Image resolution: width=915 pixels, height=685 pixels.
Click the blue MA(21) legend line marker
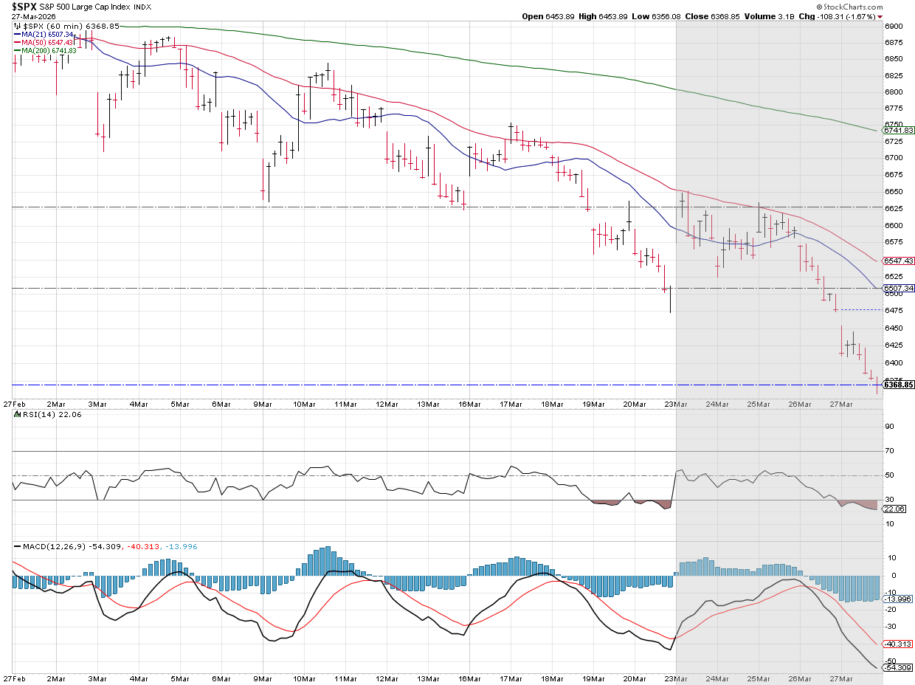[x=18, y=34]
